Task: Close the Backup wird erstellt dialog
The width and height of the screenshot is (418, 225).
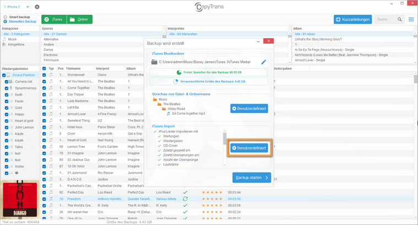Action: click(x=268, y=41)
